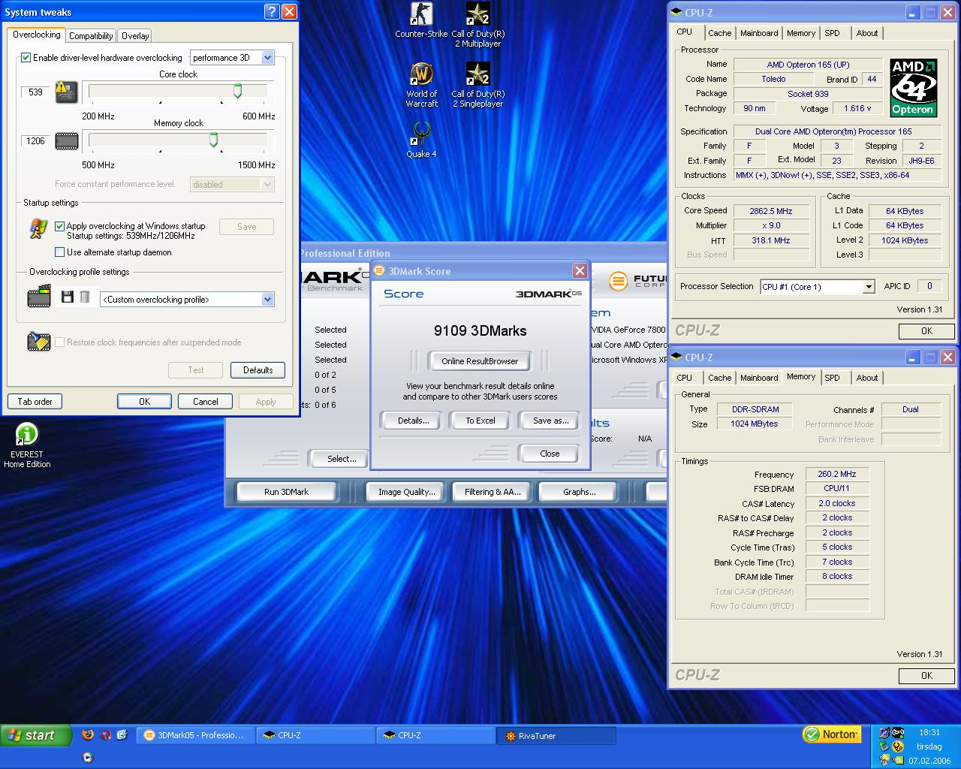Click the memory clock chip icon

coord(67,140)
